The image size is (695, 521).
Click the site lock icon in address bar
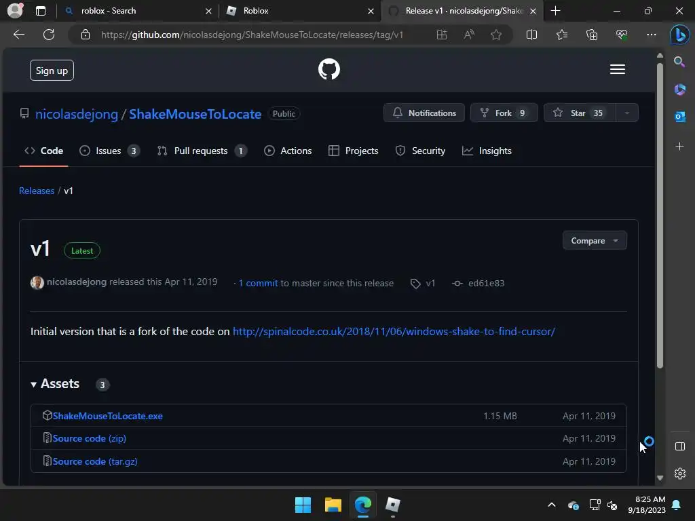pyautogui.click(x=86, y=35)
